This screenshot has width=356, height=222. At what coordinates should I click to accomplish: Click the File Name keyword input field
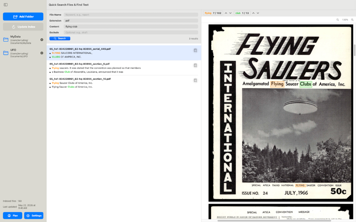pos(131,15)
